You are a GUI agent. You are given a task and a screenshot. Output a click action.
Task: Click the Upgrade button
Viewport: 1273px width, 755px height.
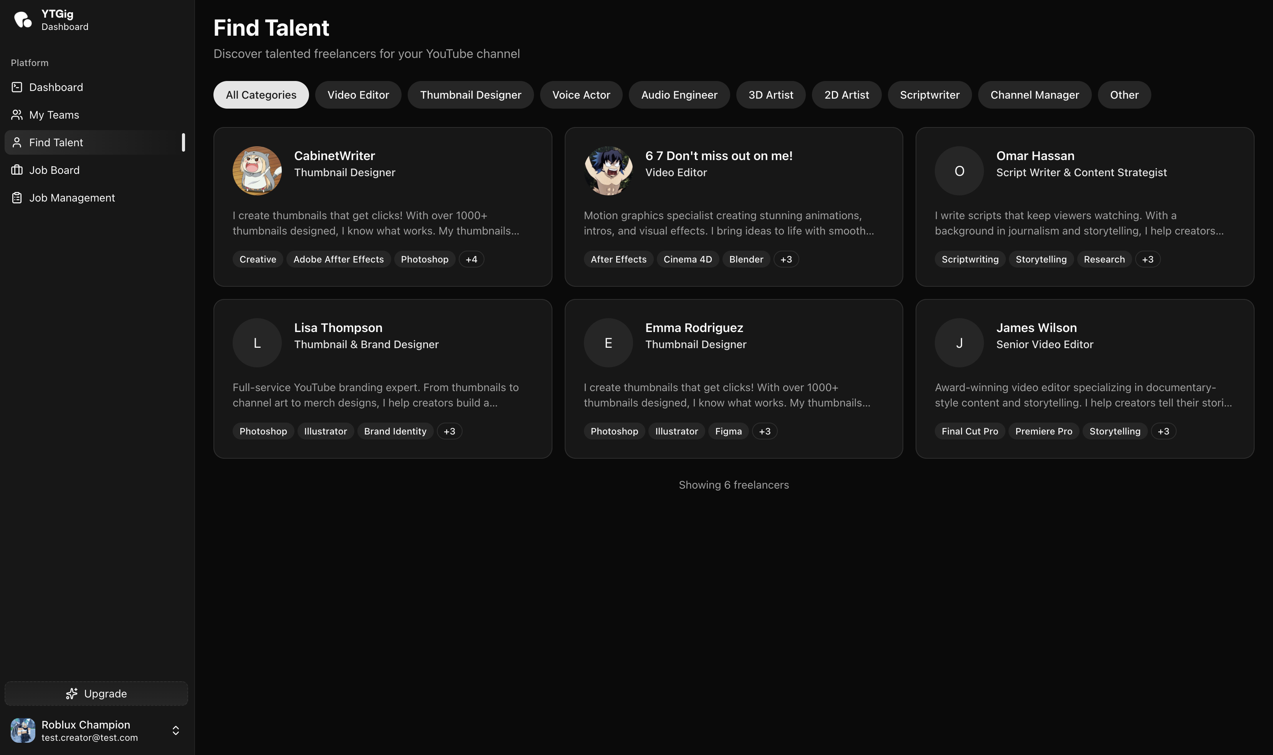tap(96, 694)
